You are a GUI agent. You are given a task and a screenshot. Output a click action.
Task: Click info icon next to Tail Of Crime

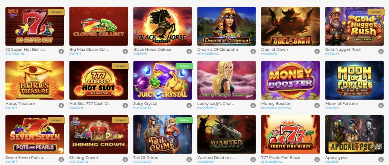coord(189,160)
